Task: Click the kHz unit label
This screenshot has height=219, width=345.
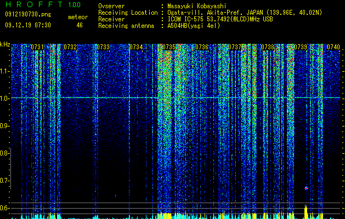Action: (x=5, y=44)
